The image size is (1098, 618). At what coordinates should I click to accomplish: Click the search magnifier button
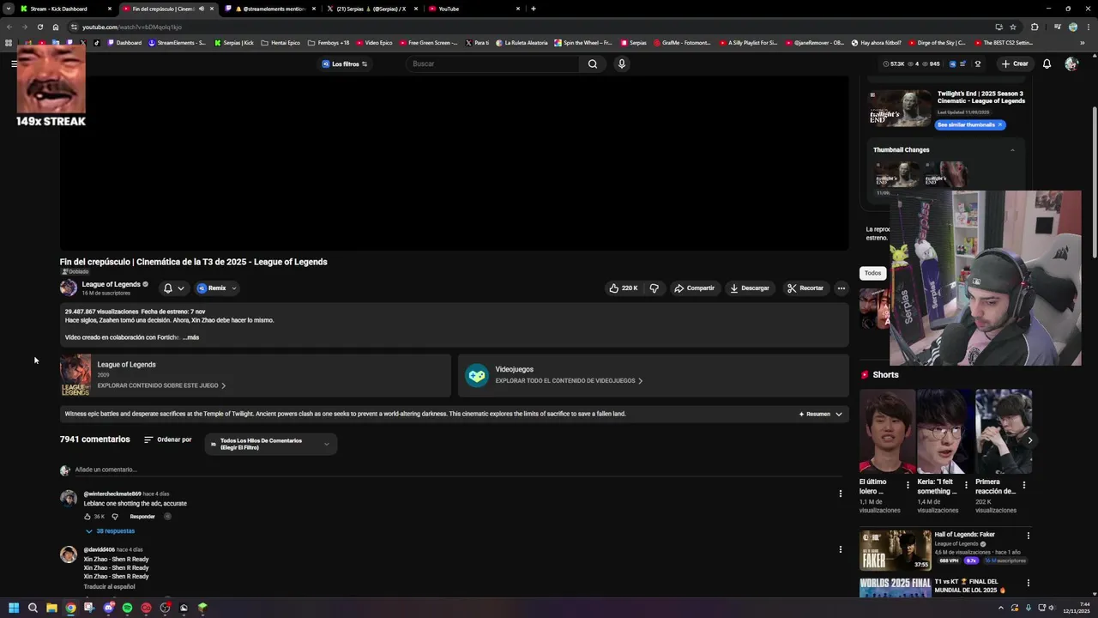click(x=592, y=64)
